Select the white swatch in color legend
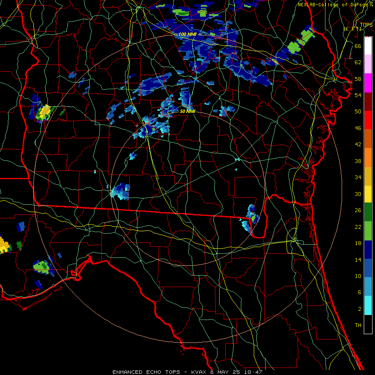This screenshot has width=375, height=375. pos(368,46)
